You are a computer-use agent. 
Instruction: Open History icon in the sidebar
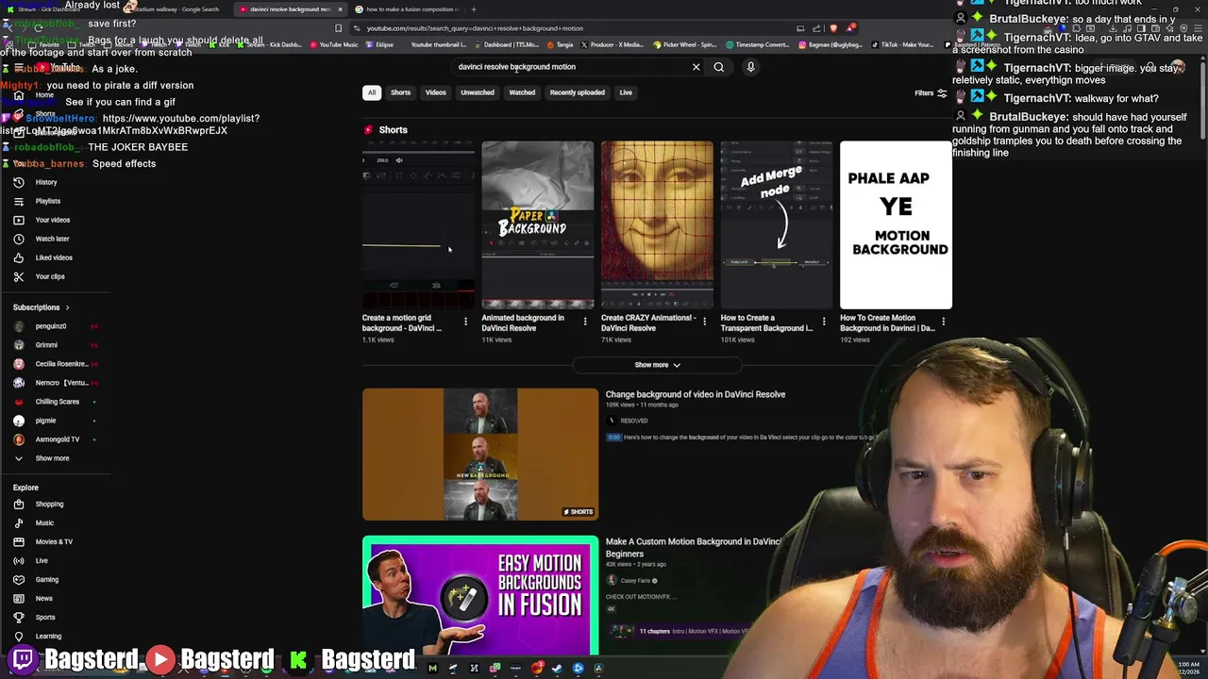pos(18,182)
